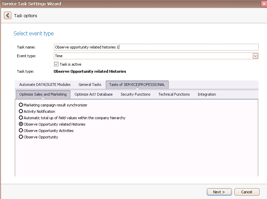Click the Event type Time combo box

[156, 56]
